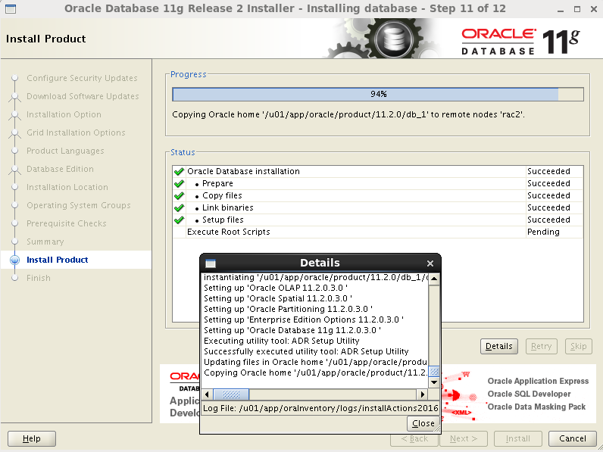Screen dimensions: 603x452
Task: Select 'Setting up Oracle Database 11g' line
Action: [292, 331]
